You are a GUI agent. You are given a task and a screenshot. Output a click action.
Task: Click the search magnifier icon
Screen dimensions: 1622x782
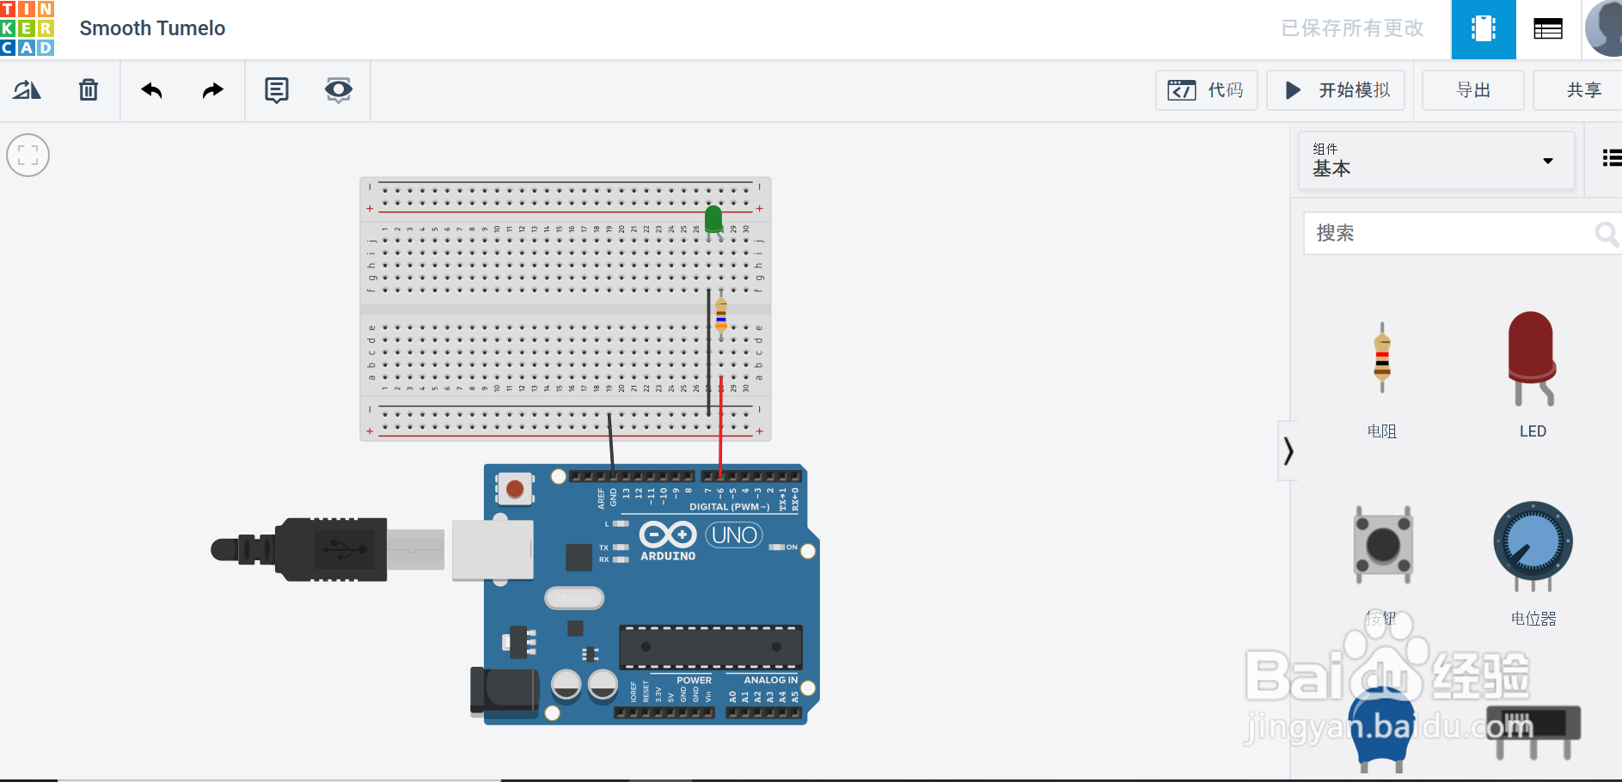tap(1606, 233)
